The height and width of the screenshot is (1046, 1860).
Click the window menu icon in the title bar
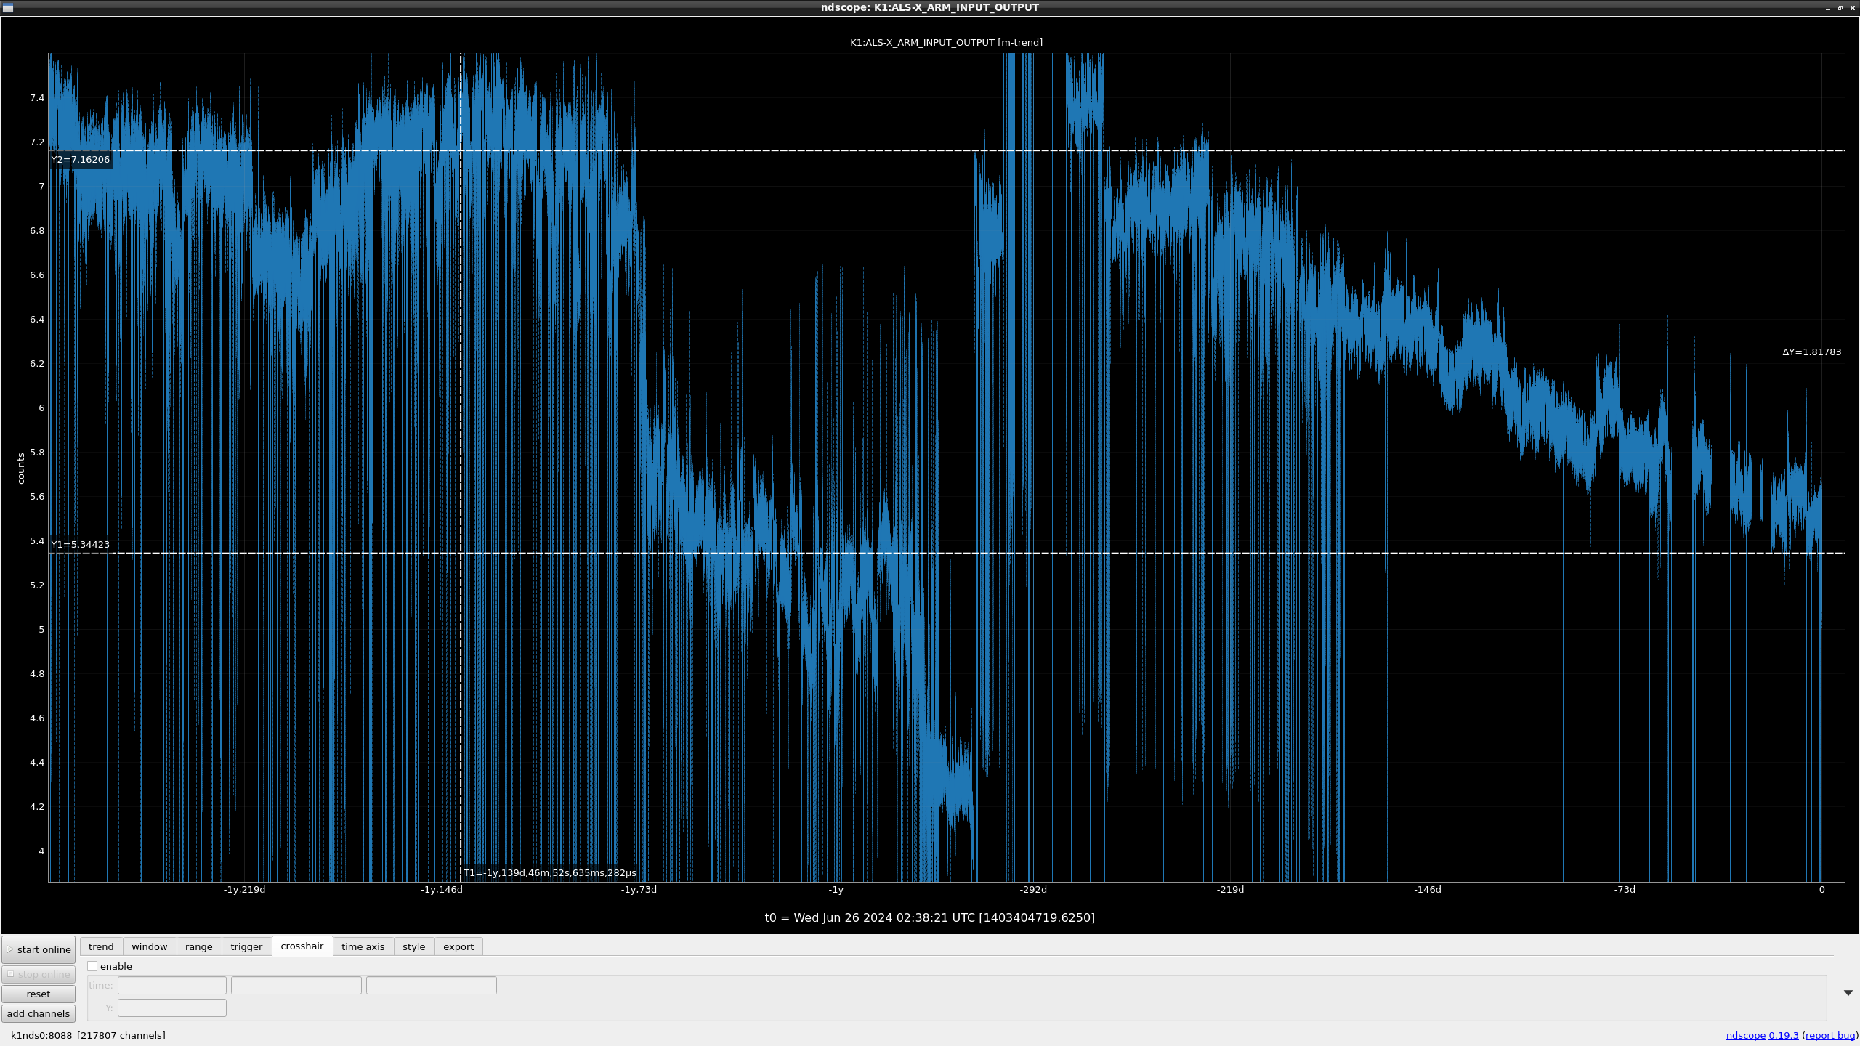click(x=8, y=7)
